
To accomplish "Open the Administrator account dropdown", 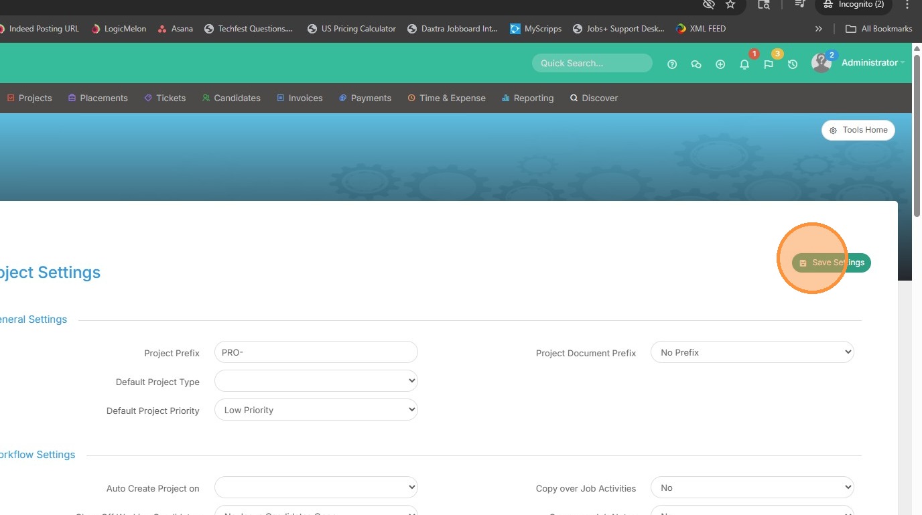I will click(x=873, y=62).
